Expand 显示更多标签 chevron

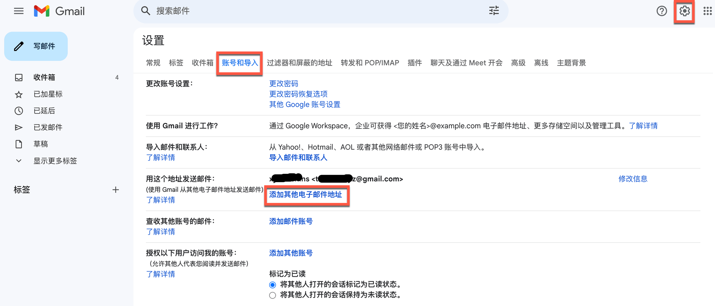click(x=19, y=161)
